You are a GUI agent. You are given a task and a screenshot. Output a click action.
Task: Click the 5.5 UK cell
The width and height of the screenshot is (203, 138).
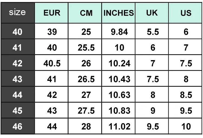click(x=153, y=32)
